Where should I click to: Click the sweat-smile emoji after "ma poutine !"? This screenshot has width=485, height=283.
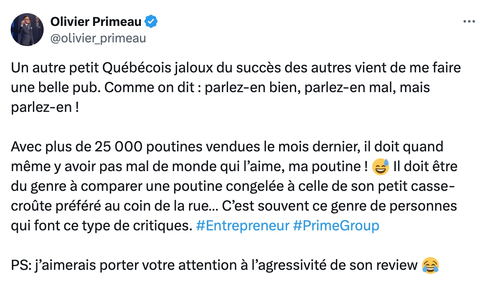coord(380,167)
